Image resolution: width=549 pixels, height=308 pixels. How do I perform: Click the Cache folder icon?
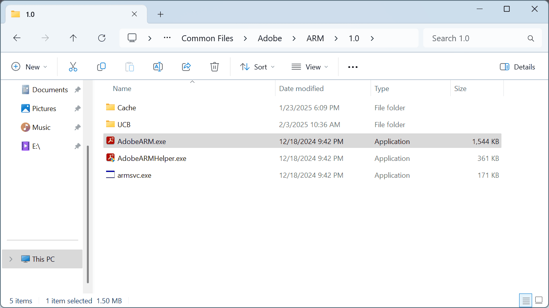110,107
